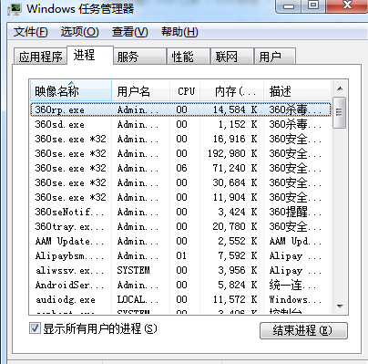368x364 pixels.
Task: Click memory value 20,780 K
Action: coord(235,226)
